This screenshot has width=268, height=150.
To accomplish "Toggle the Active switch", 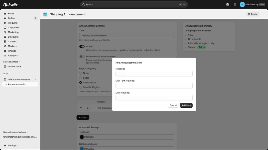I will point(82,46).
